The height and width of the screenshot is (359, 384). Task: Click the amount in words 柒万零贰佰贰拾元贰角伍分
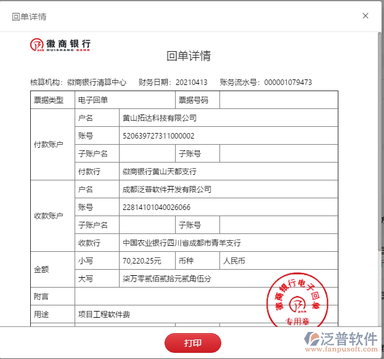167,279
